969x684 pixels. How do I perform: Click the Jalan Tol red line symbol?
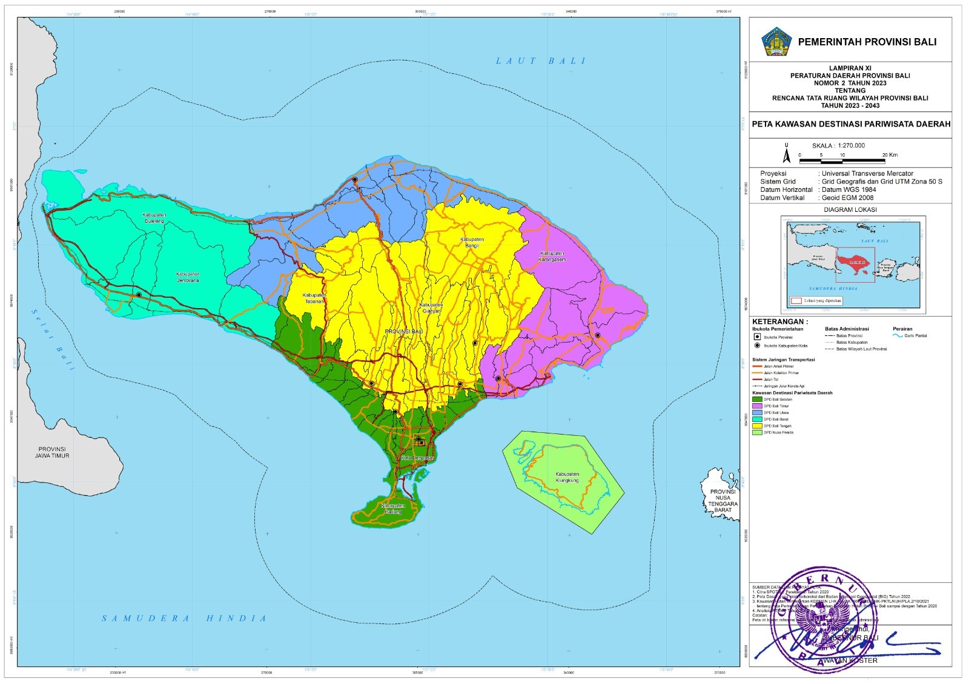757,380
